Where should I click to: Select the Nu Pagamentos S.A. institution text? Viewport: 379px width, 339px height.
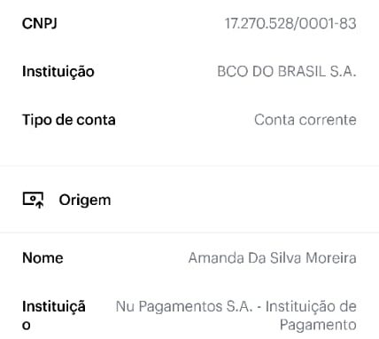tap(184, 306)
